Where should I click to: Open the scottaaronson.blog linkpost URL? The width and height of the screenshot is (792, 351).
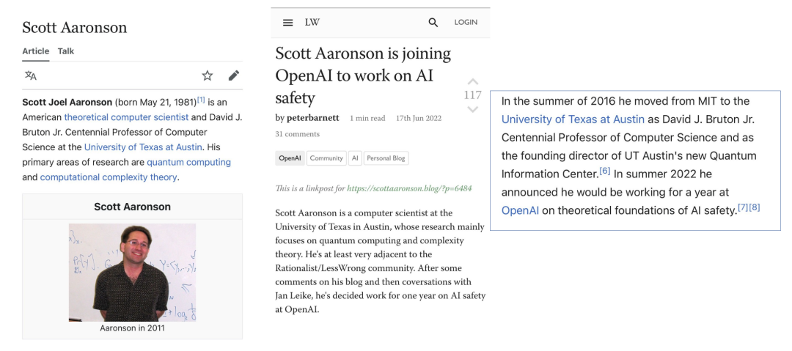(x=409, y=188)
